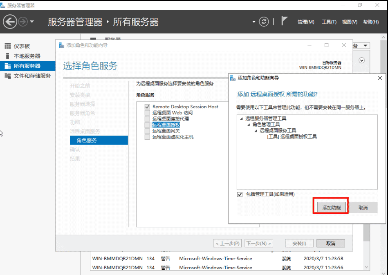Click the 所有服务器 sidebar icon

7,66
